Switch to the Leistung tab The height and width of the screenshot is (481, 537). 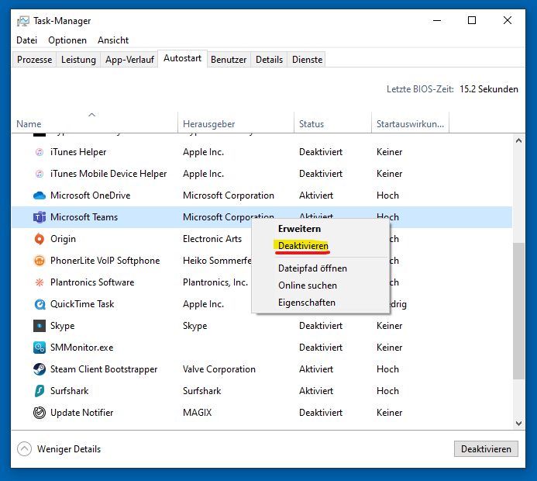(78, 60)
